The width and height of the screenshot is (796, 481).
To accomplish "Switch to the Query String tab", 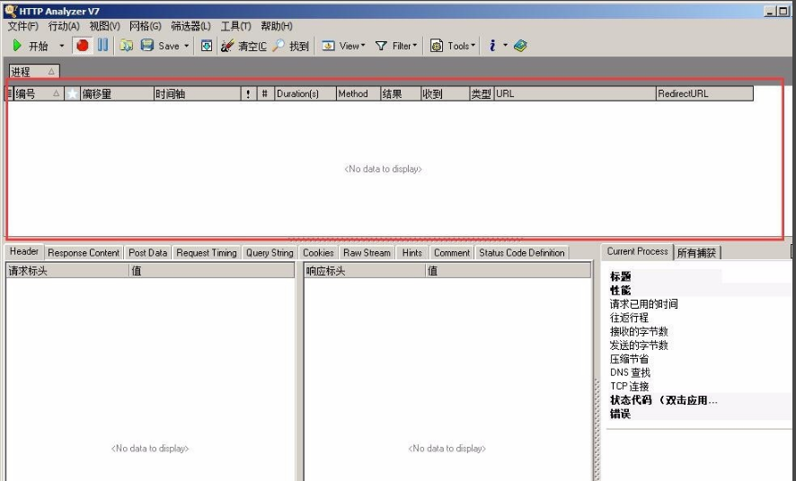I will pyautogui.click(x=270, y=252).
